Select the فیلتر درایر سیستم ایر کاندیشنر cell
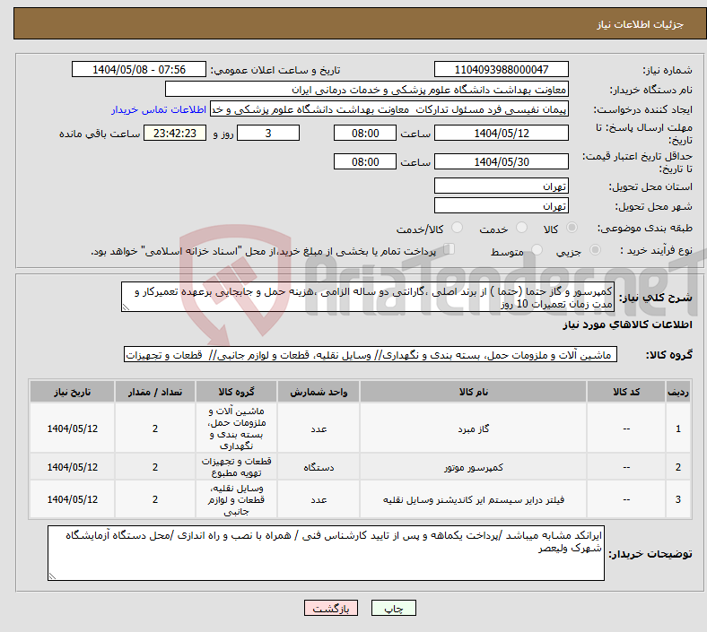 [x=474, y=499]
